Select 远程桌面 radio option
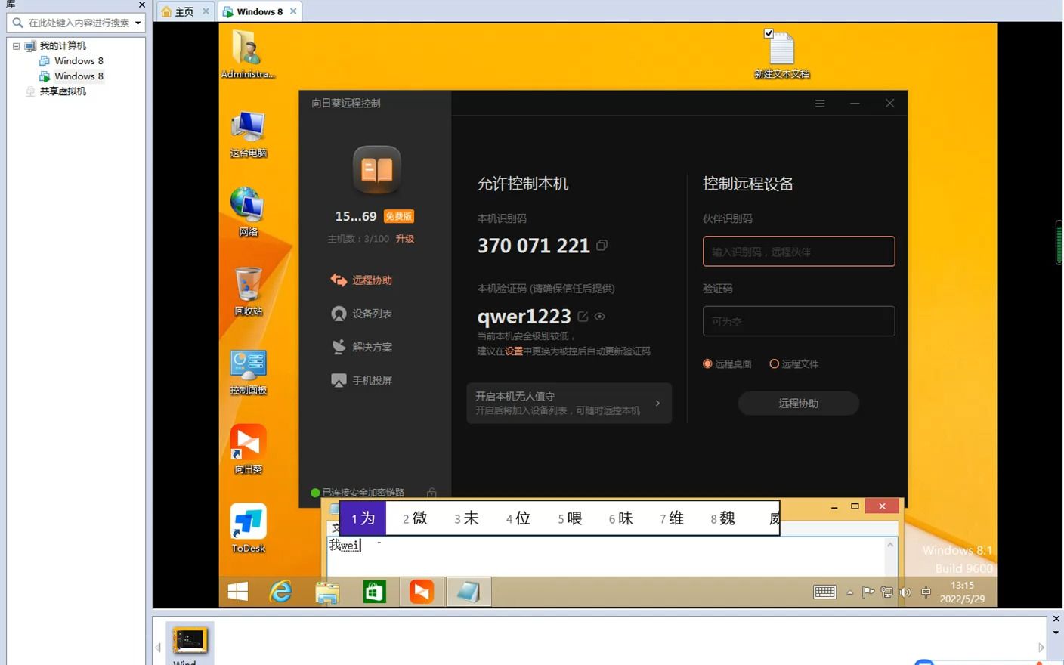This screenshot has height=665, width=1064. 727,364
